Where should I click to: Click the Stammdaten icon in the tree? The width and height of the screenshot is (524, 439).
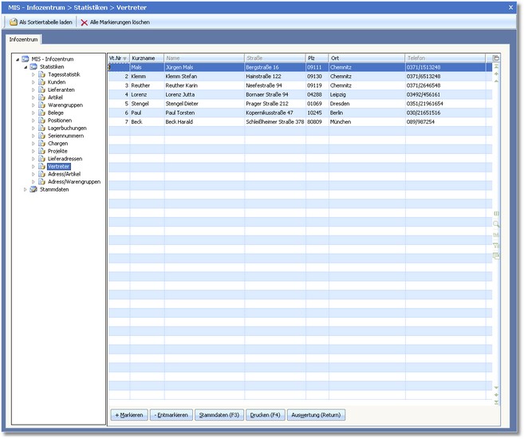(x=33, y=189)
